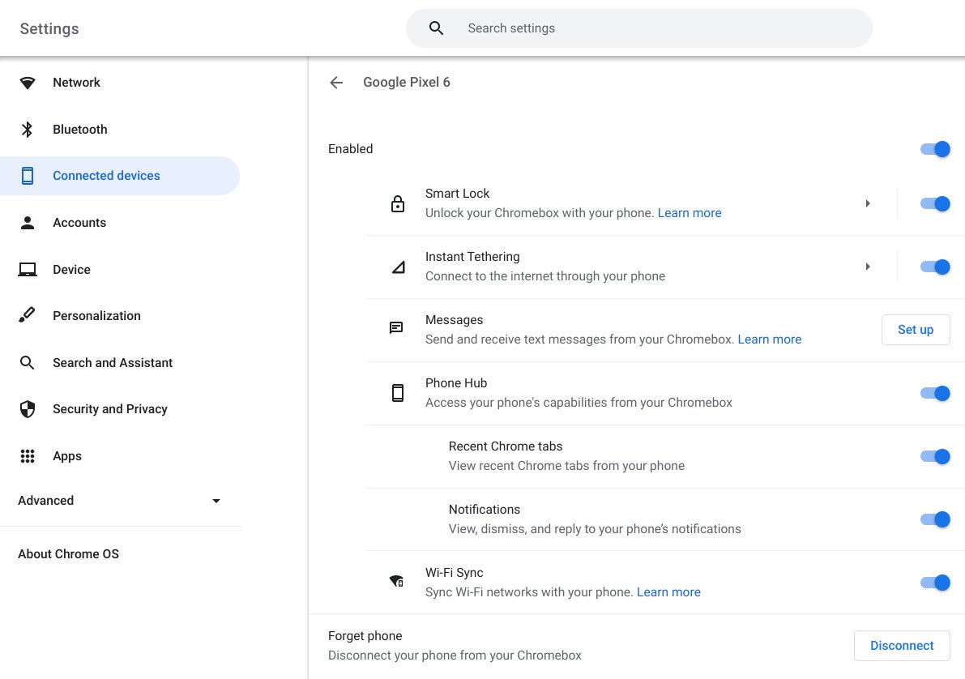
Task: Disable the Wi-Fi Sync toggle
Action: point(935,583)
